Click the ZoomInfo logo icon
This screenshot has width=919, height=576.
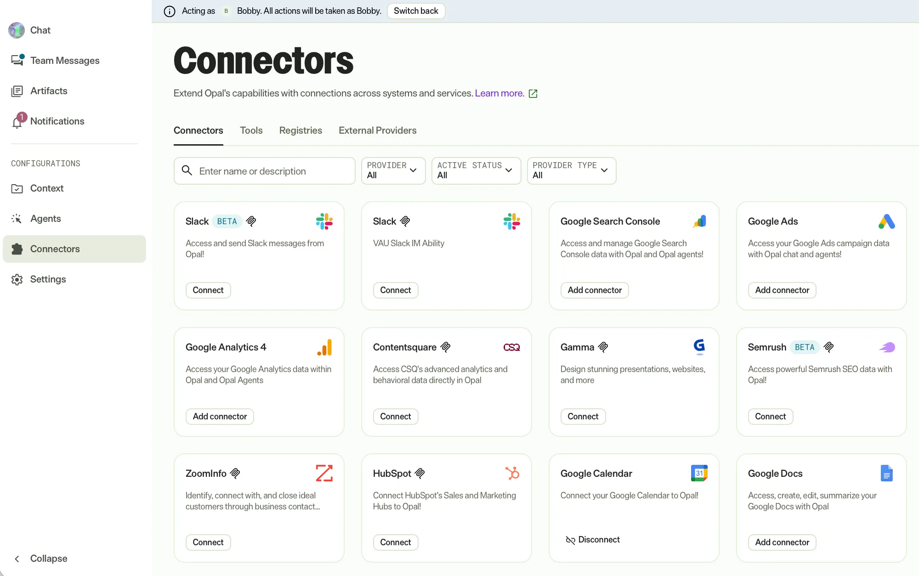324,473
